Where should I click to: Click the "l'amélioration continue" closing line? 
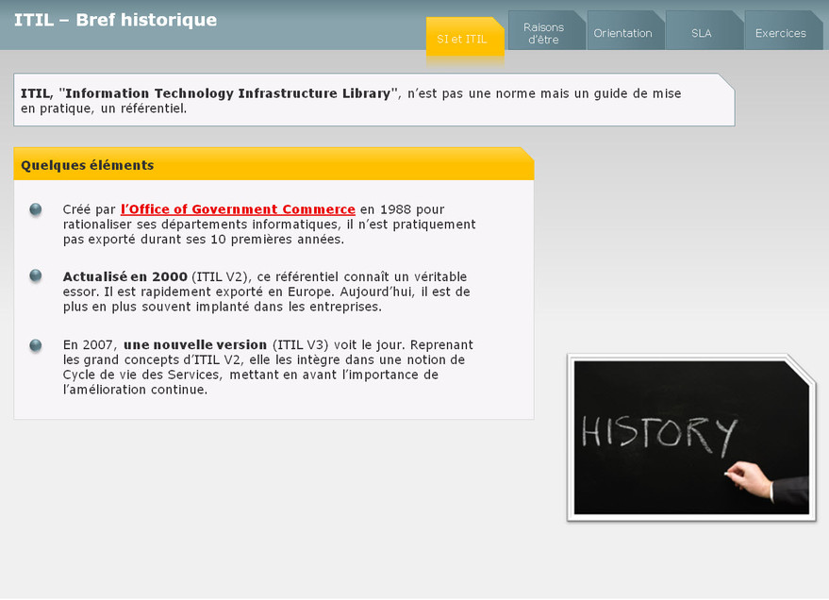tap(135, 390)
